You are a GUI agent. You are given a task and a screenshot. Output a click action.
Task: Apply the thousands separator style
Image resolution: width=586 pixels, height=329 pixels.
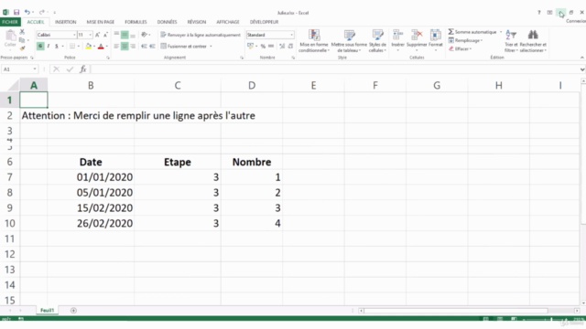(271, 47)
